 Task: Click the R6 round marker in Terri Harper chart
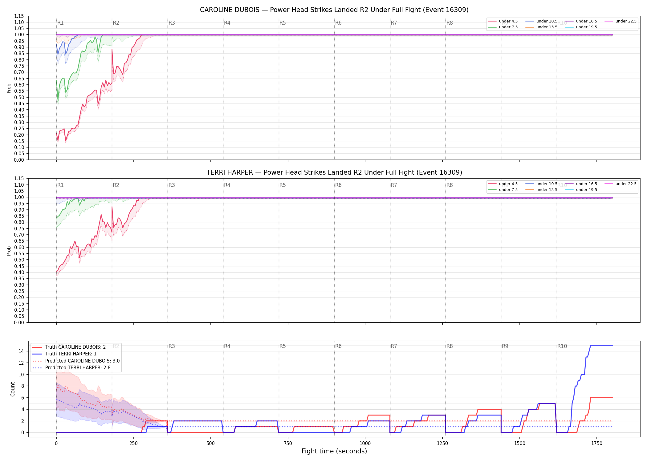point(338,185)
